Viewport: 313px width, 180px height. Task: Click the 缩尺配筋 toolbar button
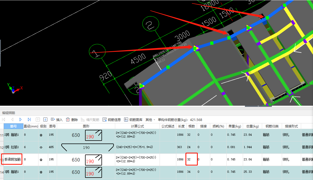pos(90,120)
